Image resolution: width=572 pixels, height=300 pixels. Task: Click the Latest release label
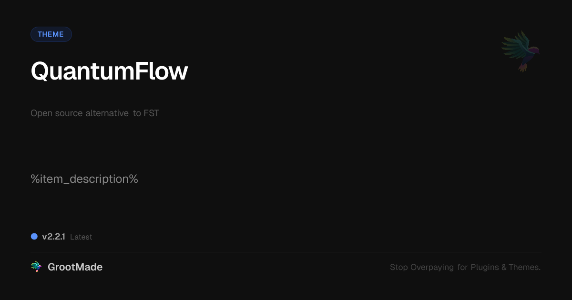coord(81,237)
